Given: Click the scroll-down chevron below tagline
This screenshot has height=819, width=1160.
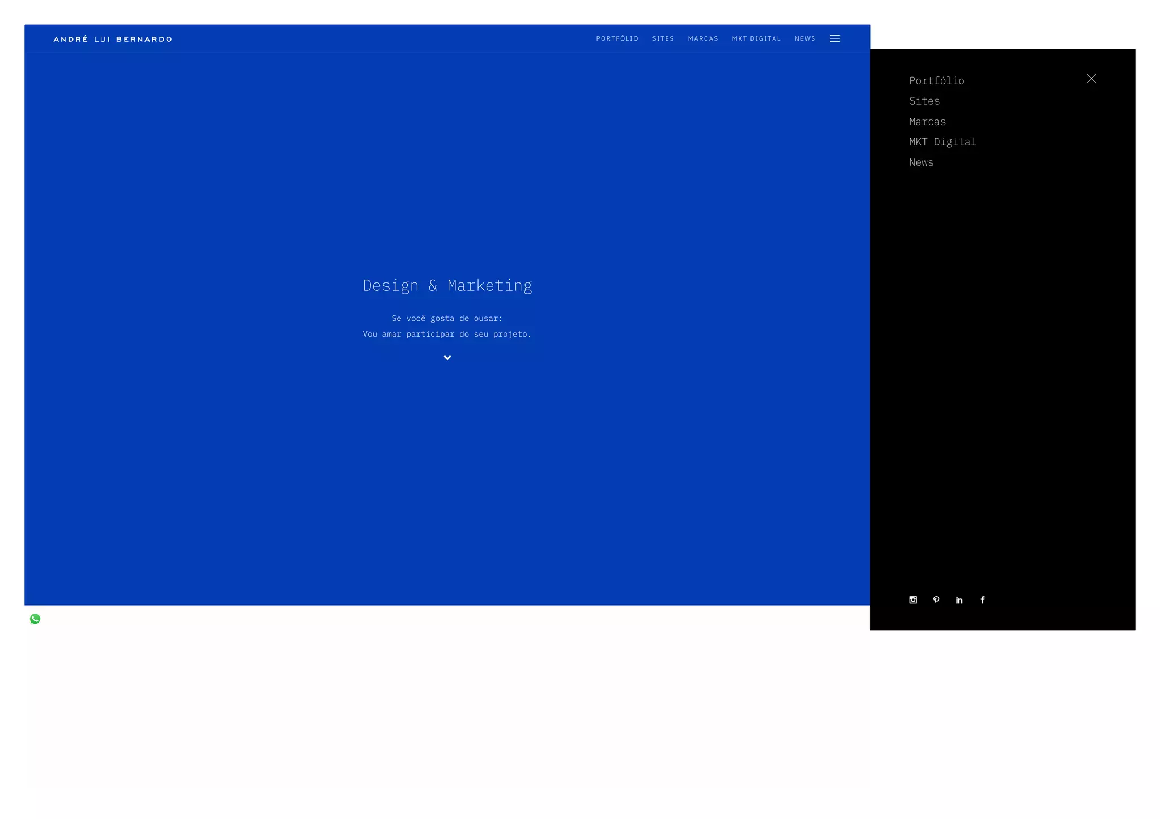Looking at the screenshot, I should [x=447, y=358].
